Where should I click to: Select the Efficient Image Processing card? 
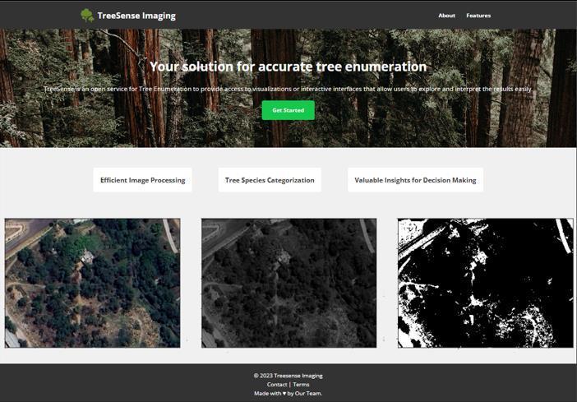click(142, 180)
